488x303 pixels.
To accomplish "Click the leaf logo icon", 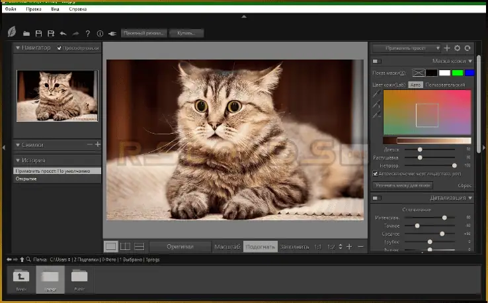I will coord(12,32).
